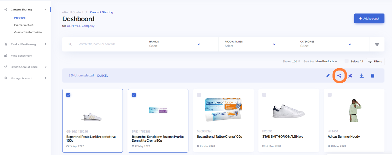Go to Price Benchmark section
The height and width of the screenshot is (155, 392).
click(x=21, y=55)
